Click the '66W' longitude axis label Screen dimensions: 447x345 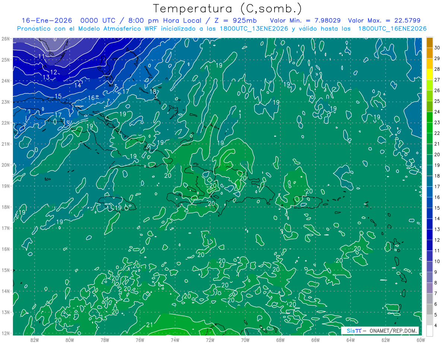[316, 340]
